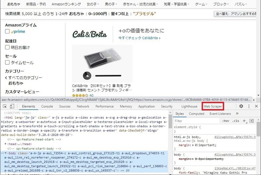The height and width of the screenshot is (175, 261).
Task: Check the タイムセール checkbox
Action: (x=7, y=62)
